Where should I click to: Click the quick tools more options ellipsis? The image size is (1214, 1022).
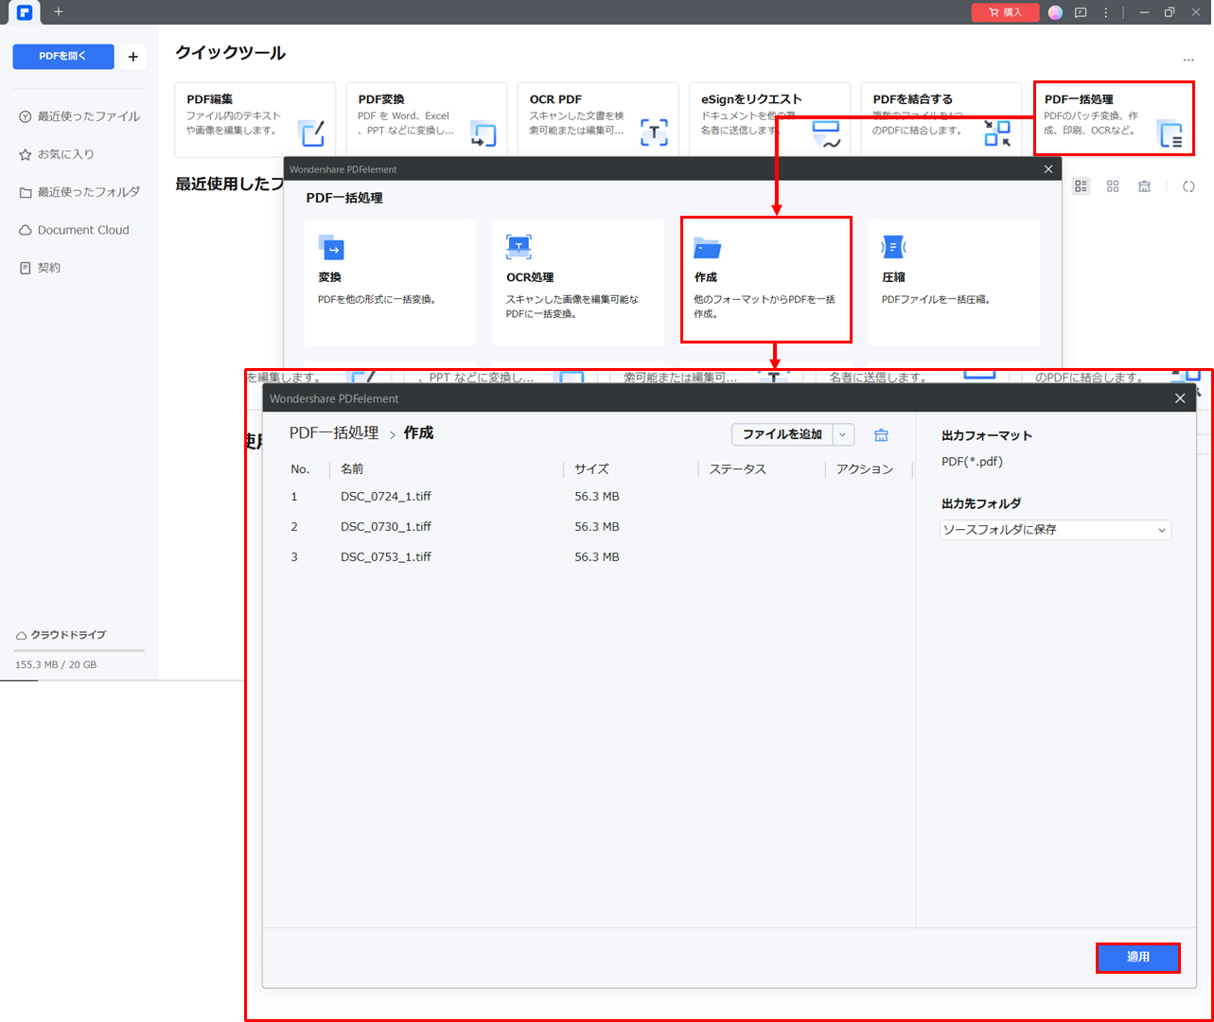click(1188, 60)
